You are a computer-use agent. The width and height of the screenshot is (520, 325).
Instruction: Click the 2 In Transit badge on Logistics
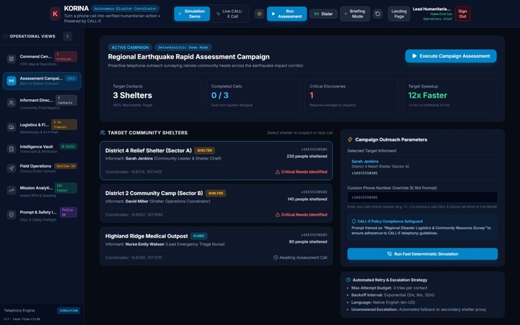64,124
